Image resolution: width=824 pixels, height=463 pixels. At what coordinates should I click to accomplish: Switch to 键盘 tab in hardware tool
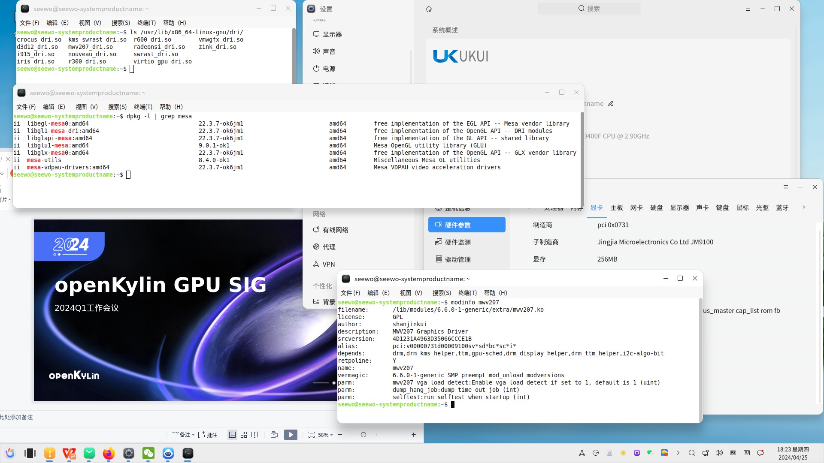(722, 207)
